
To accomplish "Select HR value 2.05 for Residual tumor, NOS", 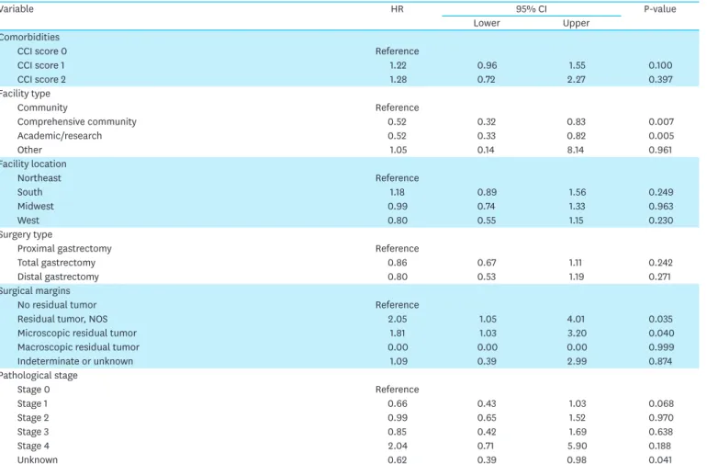I will point(398,319).
